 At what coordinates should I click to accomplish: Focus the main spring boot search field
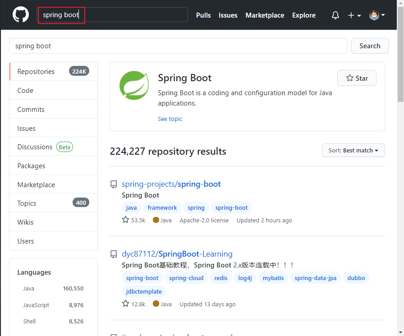[178, 46]
